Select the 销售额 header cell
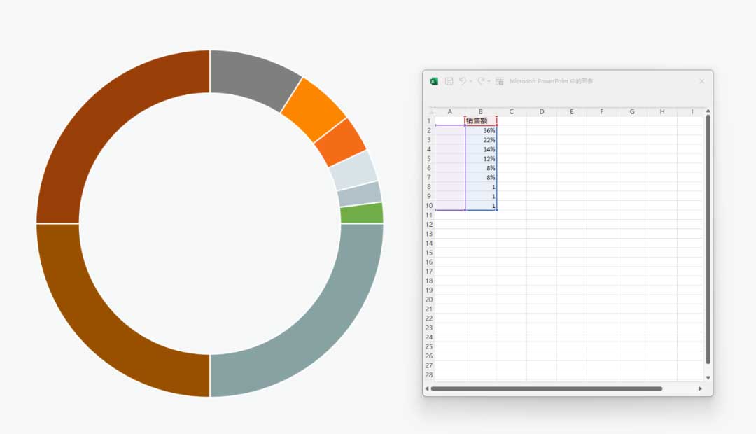This screenshot has width=756, height=434. tap(481, 121)
